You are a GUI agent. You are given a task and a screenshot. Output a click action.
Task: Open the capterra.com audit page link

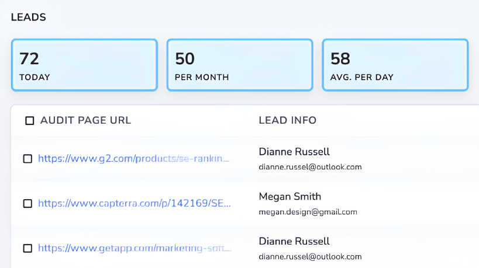[135, 203]
